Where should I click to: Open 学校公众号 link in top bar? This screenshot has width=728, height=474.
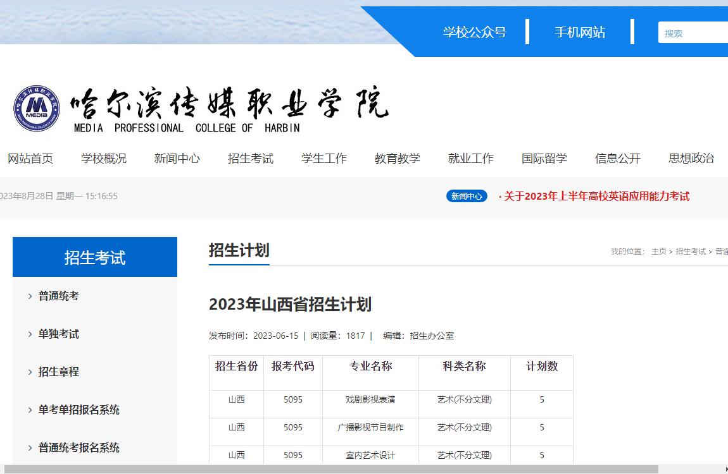click(475, 32)
